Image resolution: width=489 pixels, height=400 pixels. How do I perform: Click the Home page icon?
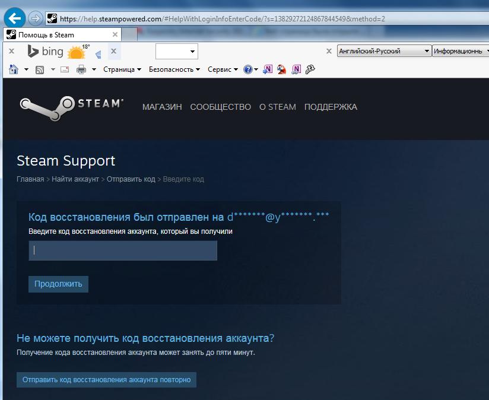[x=14, y=69]
